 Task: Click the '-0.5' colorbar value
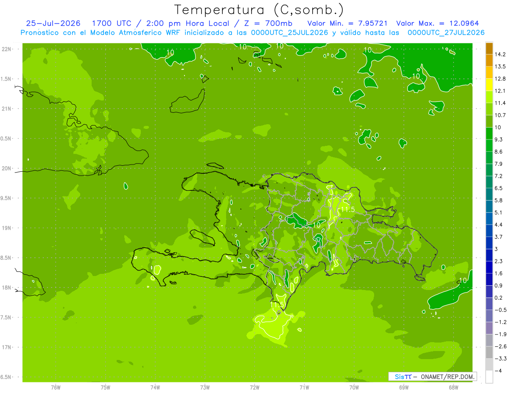click(500, 310)
